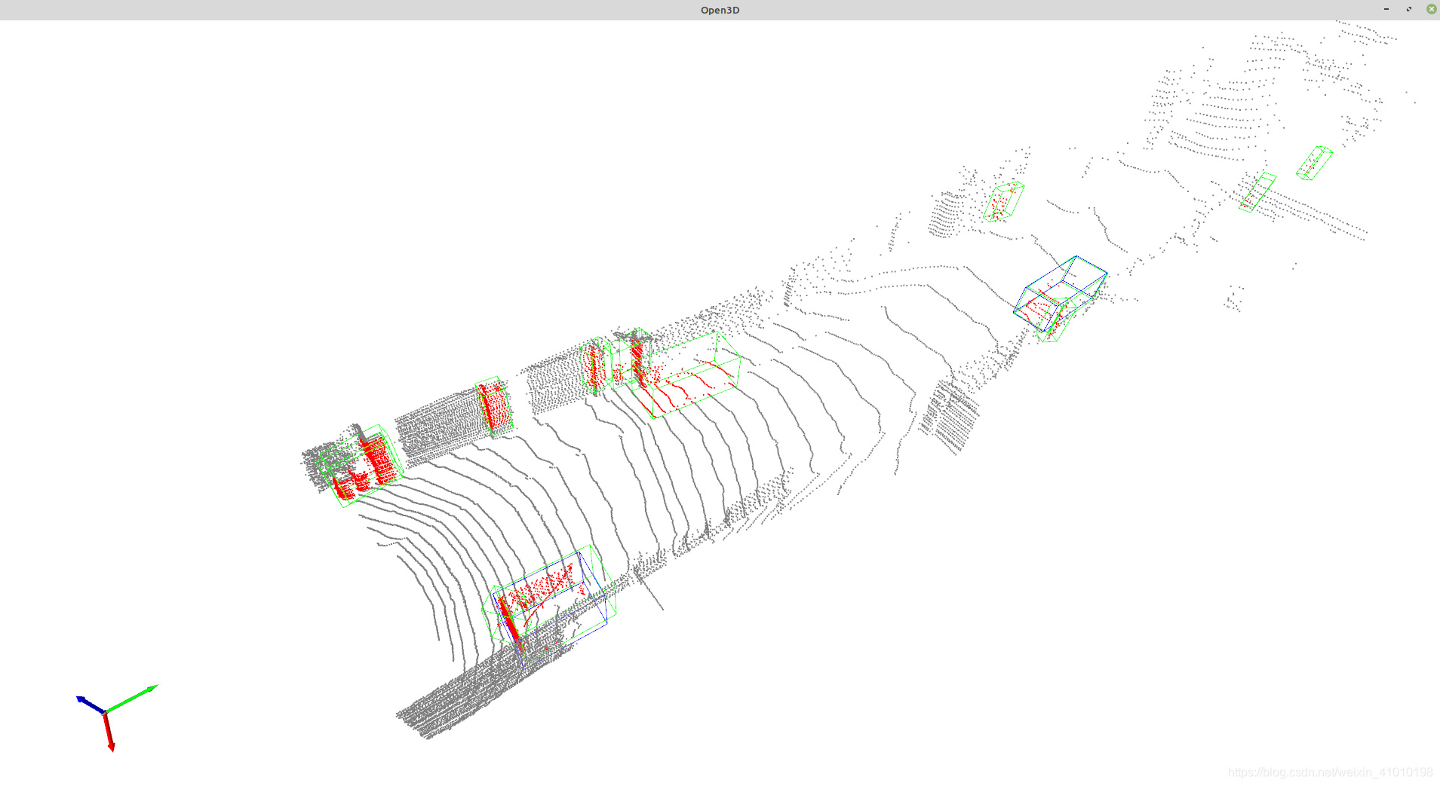
Task: Open the CSDN blog watermark link
Action: tap(1330, 772)
